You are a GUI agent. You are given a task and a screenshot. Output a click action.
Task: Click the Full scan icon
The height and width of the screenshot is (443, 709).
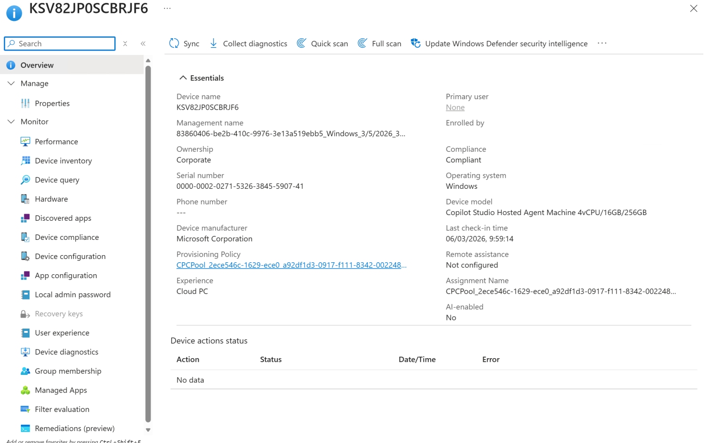coord(362,43)
